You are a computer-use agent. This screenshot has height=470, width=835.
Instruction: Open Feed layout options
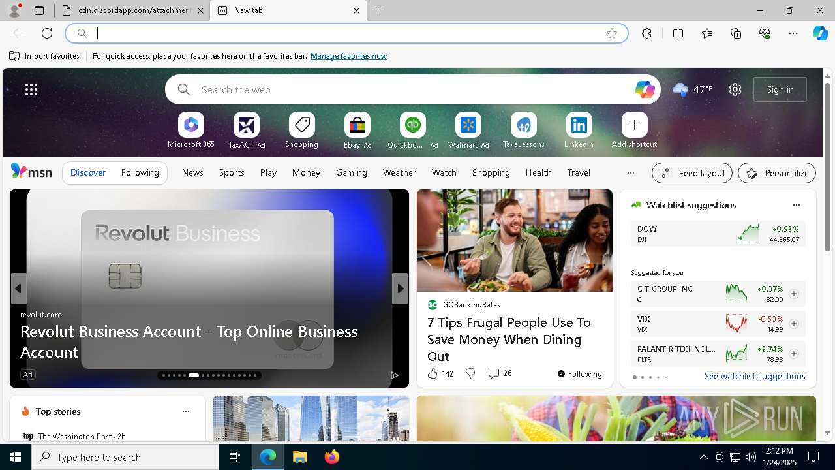(x=692, y=173)
